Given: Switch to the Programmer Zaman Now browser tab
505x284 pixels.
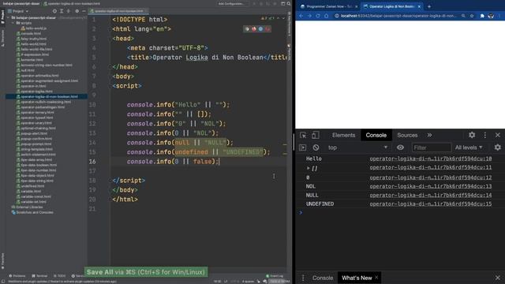Looking at the screenshot, I should 328,6.
